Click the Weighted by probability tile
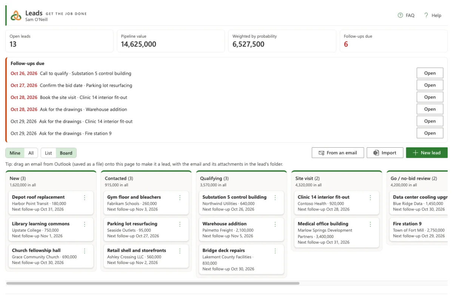The image size is (453, 295). pyautogui.click(x=282, y=41)
